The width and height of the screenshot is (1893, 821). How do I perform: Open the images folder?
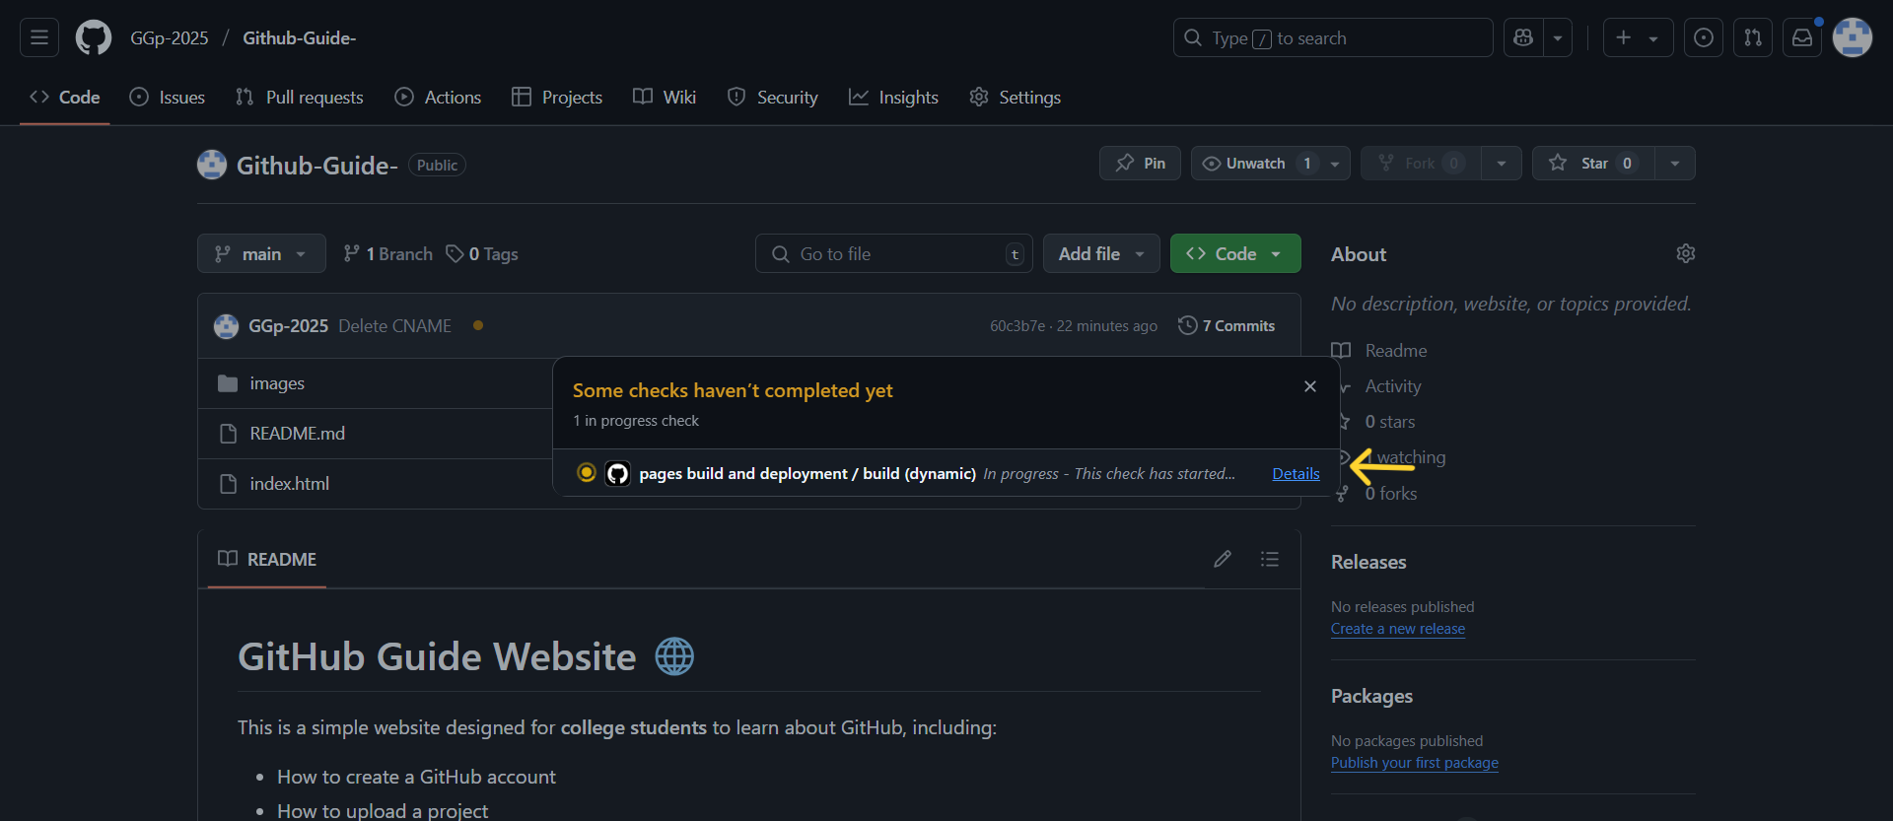[277, 382]
